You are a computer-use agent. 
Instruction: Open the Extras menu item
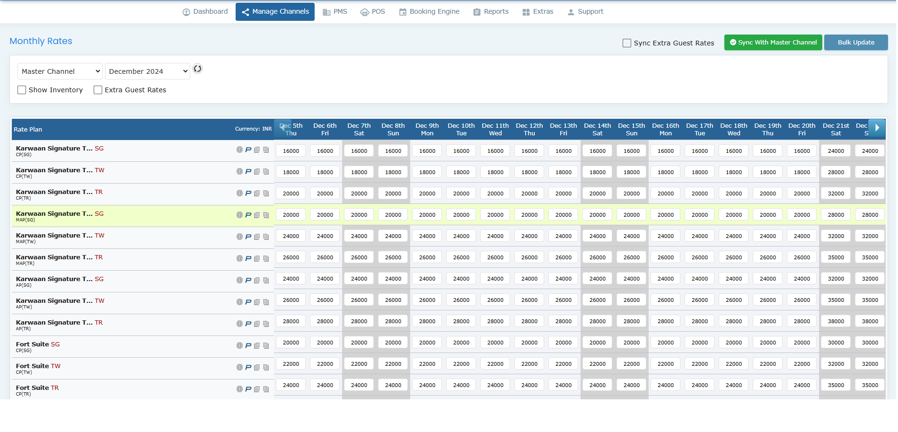pos(537,11)
